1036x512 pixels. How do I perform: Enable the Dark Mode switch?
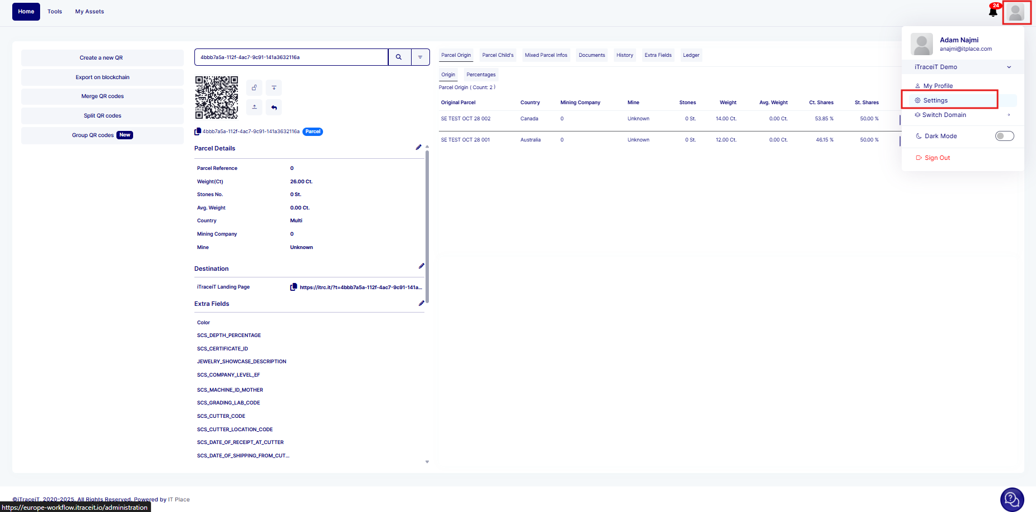point(1004,136)
